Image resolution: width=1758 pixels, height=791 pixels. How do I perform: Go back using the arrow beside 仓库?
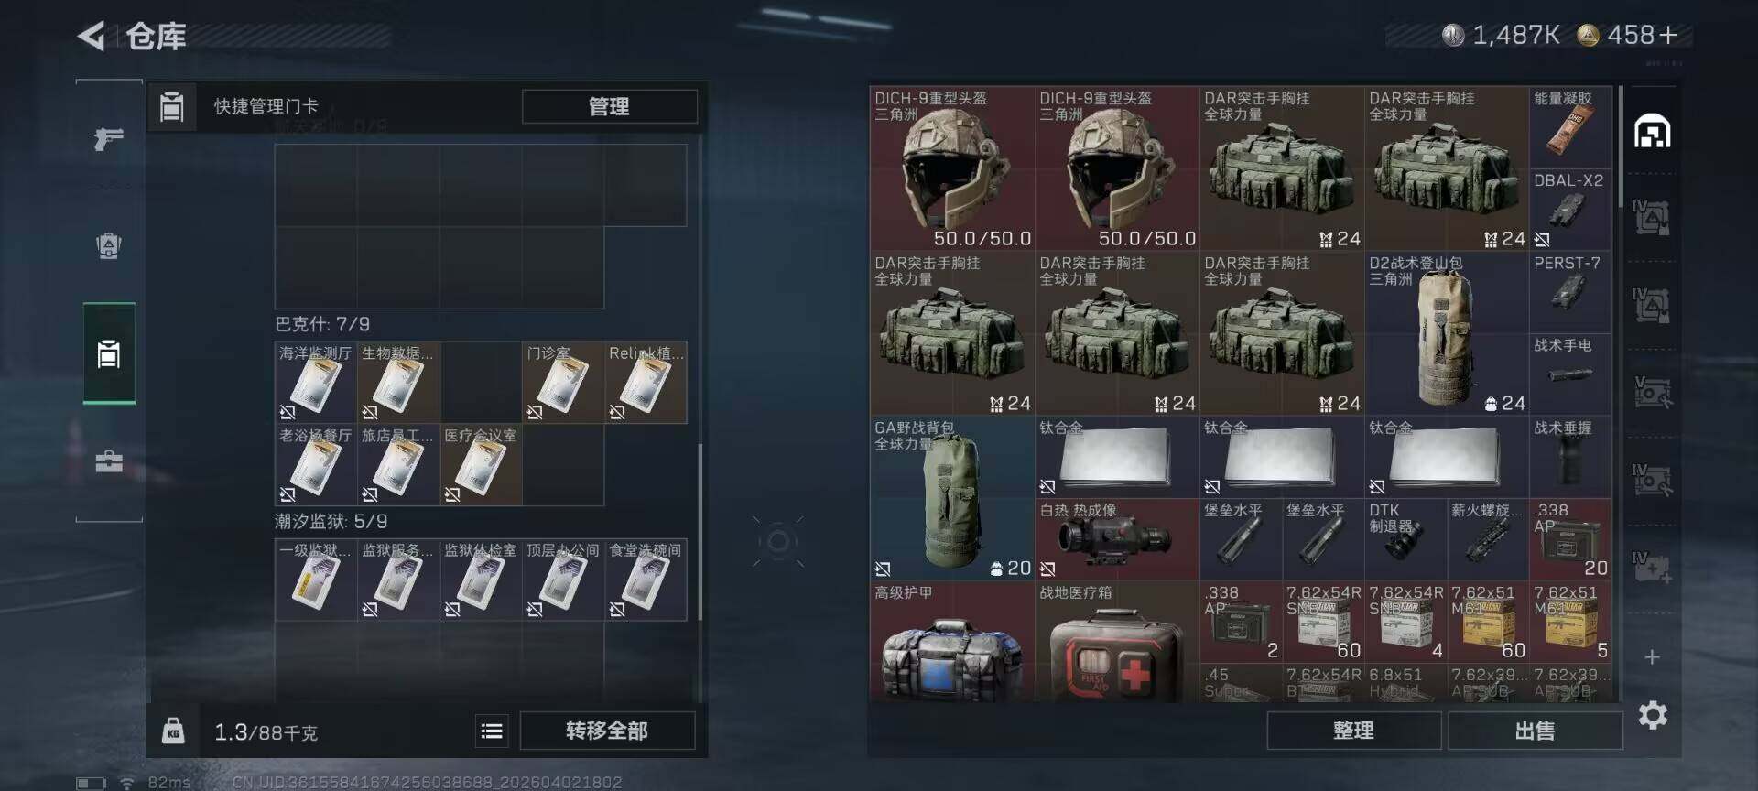pos(92,37)
